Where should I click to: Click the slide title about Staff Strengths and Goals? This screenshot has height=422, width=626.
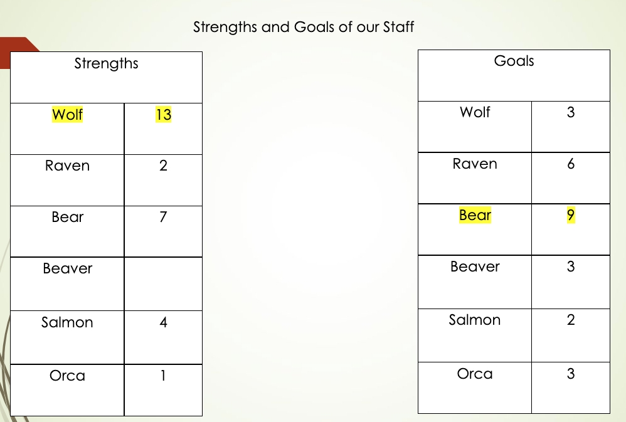tap(304, 27)
